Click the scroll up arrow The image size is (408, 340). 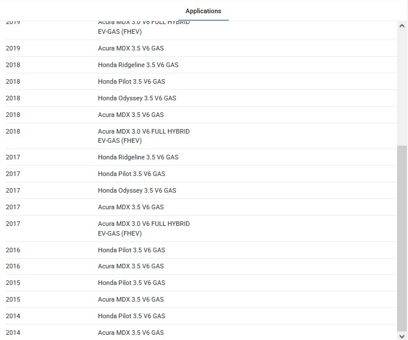coord(402,26)
